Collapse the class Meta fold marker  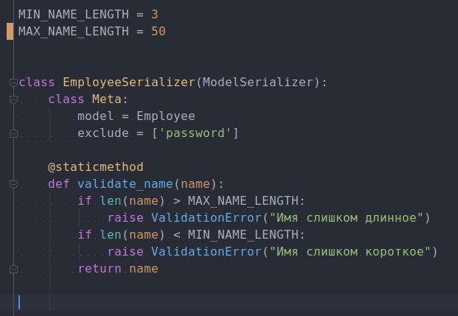tap(13, 99)
